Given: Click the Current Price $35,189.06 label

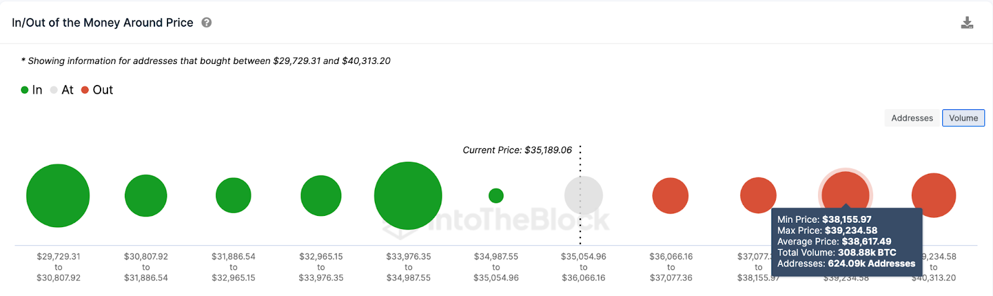Looking at the screenshot, I should pos(517,150).
